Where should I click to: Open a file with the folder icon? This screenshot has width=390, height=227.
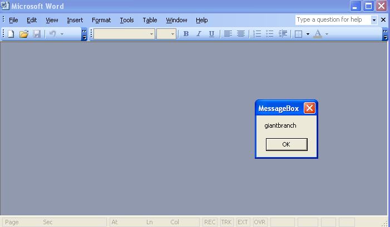click(x=24, y=34)
